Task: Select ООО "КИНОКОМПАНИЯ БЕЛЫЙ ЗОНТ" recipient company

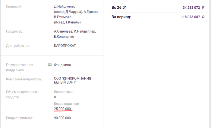Action: click(x=72, y=80)
